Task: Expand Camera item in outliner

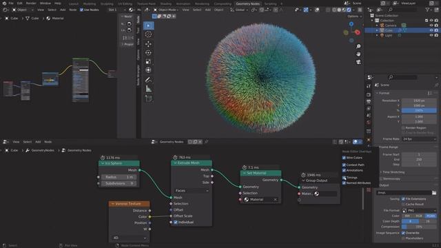Action: [377, 25]
